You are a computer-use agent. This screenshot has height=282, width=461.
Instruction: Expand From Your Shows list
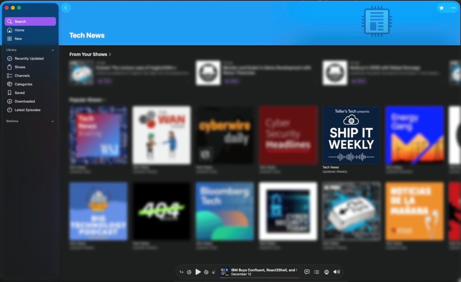109,54
